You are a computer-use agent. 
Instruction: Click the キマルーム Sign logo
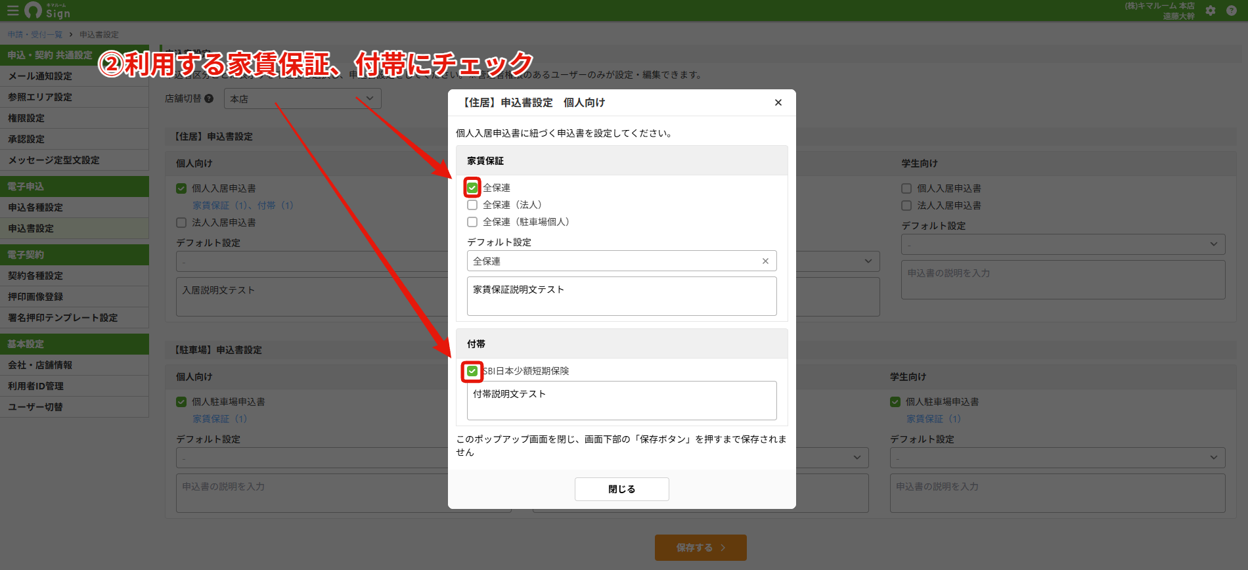[47, 11]
